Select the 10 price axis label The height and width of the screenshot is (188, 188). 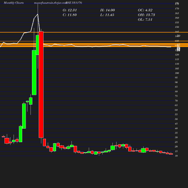coord(176,156)
